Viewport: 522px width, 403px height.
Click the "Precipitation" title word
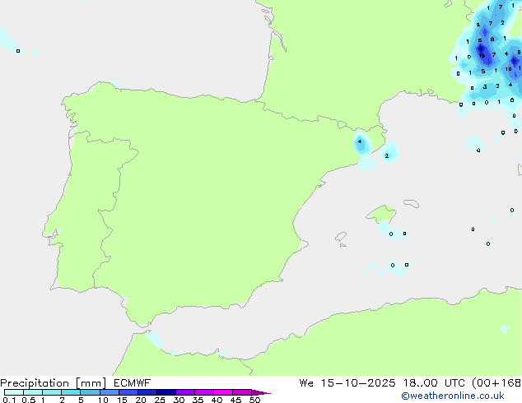coord(35,383)
